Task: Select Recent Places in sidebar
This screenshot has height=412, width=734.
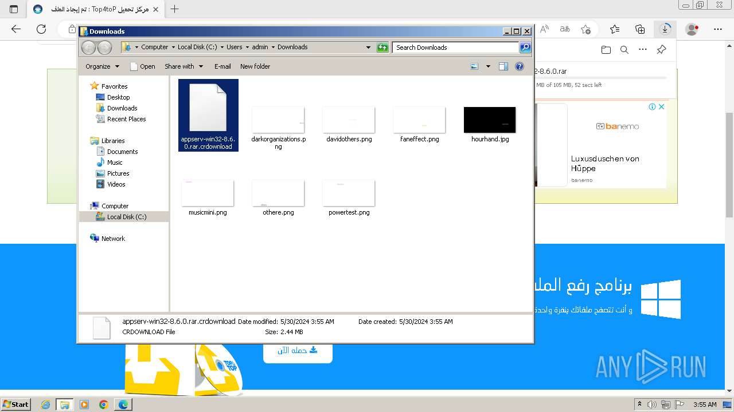Action: point(126,119)
